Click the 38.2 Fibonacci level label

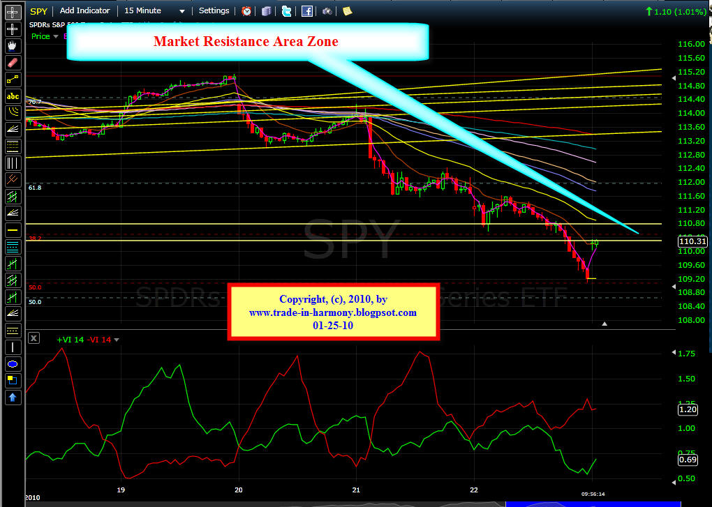(x=35, y=238)
